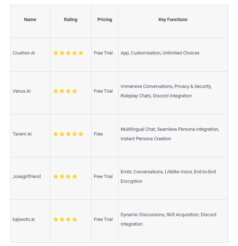Click the Joiaigirlfriend name
The width and height of the screenshot is (238, 246).
coord(27,177)
